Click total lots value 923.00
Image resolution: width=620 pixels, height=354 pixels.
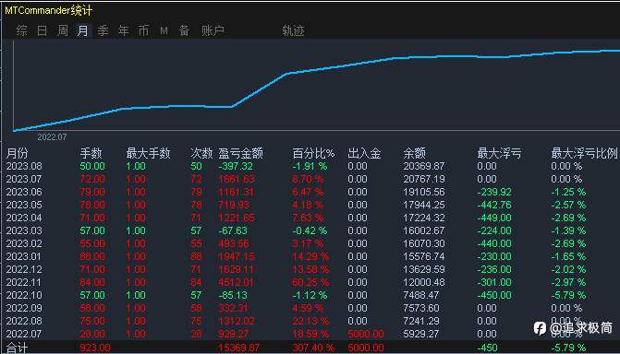(x=95, y=348)
